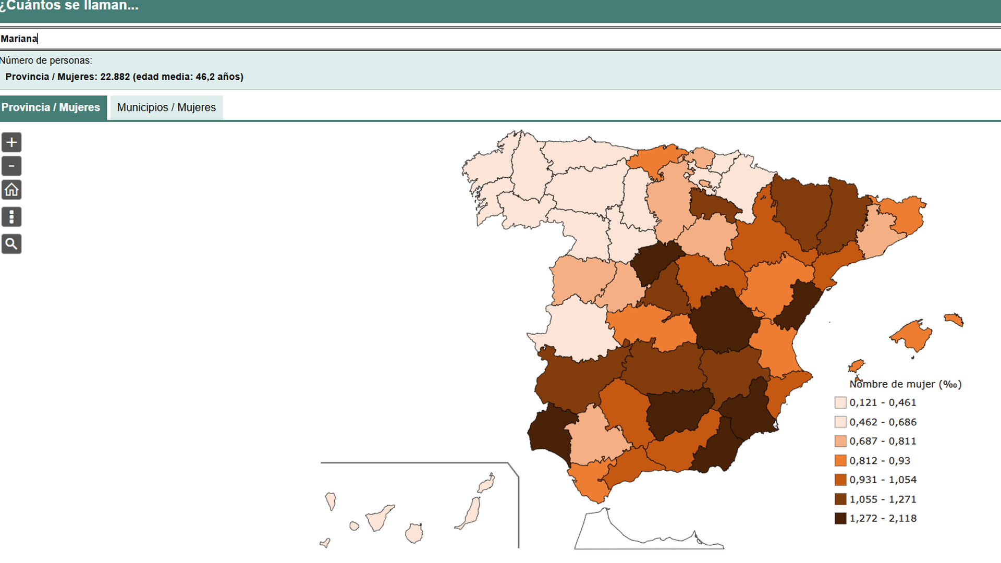Click the darkest legend swatch 1,272 - 2,118
Viewport: 1001px width, 563px height.
tap(840, 518)
